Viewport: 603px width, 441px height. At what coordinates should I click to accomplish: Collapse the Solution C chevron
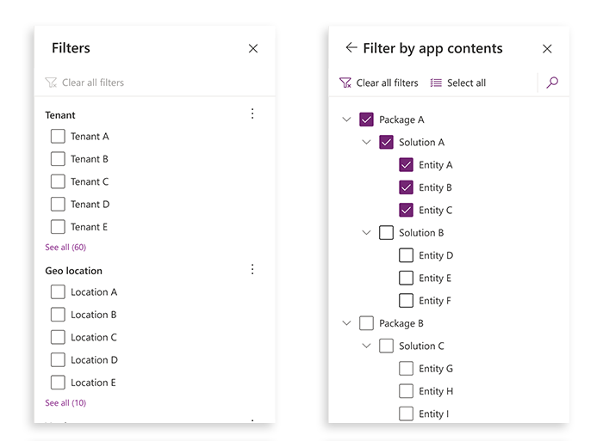click(x=366, y=346)
